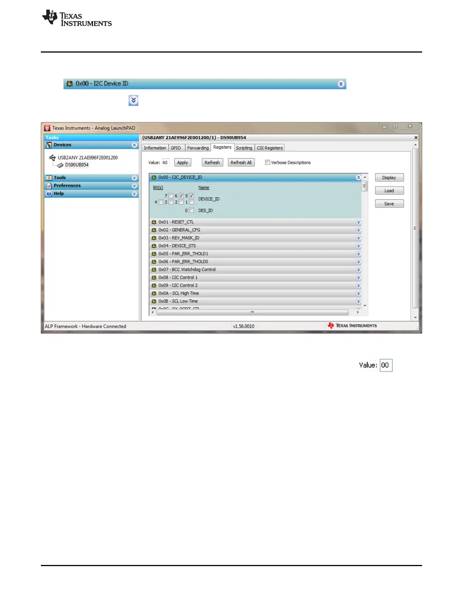The height and width of the screenshot is (599, 463).
Task: Select the Registers tab
Action: point(222,147)
